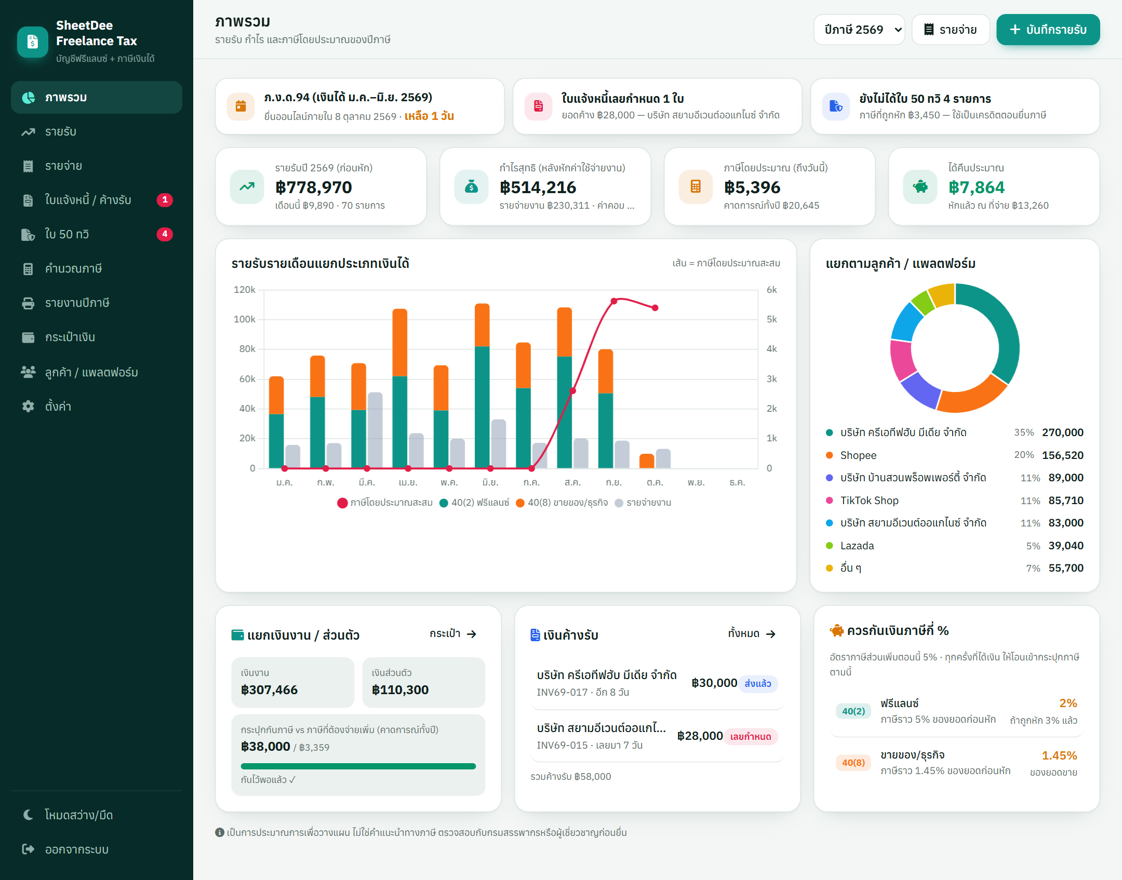The image size is (1122, 880).
Task: Click the รายจ่าย button in the header
Action: (x=951, y=30)
